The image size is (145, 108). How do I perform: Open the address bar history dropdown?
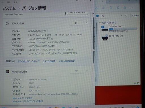[121, 15]
